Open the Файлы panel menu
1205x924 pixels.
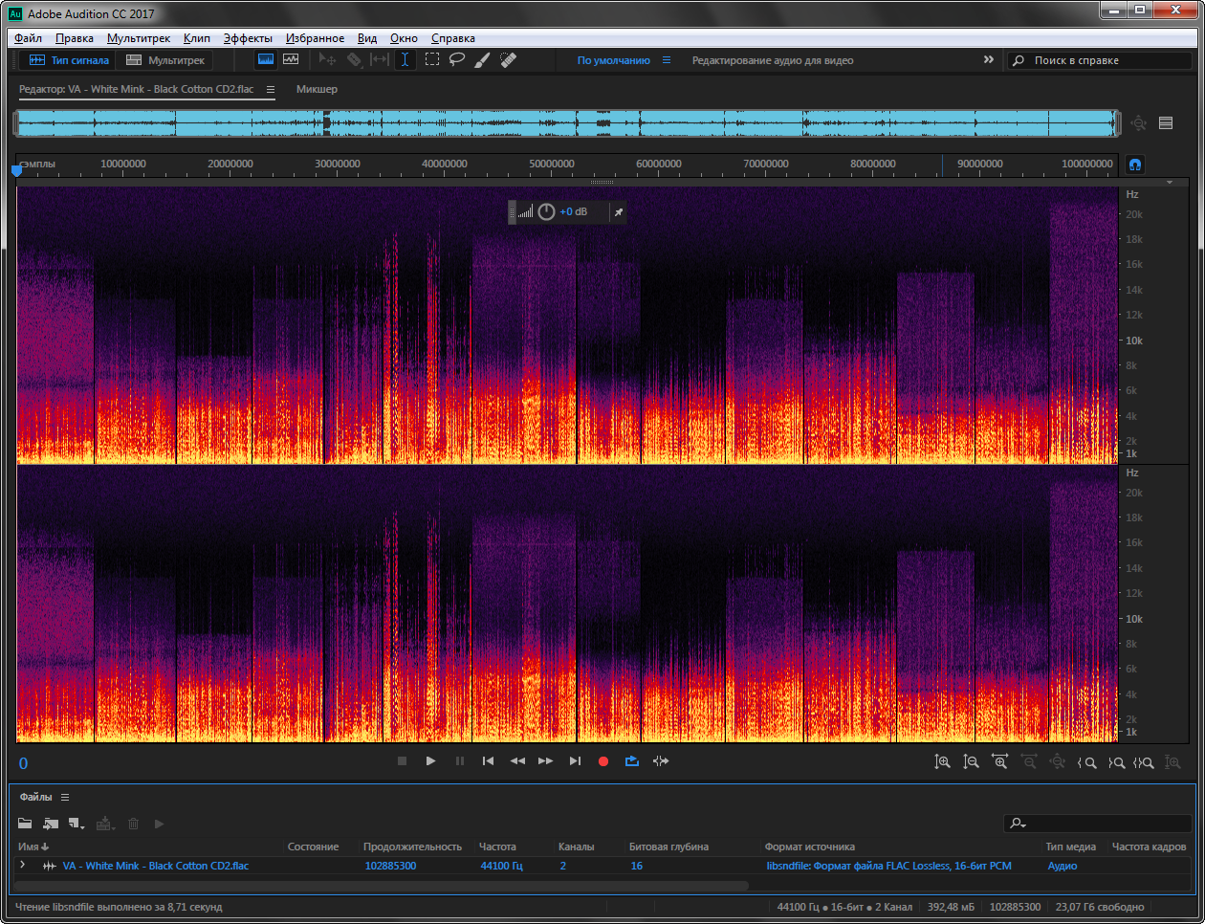(65, 797)
